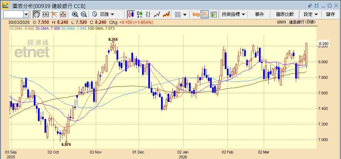Image resolution: width=341 pixels, height=159 pixels.
Task: Click the binoculars view icon
Action: 46,15
